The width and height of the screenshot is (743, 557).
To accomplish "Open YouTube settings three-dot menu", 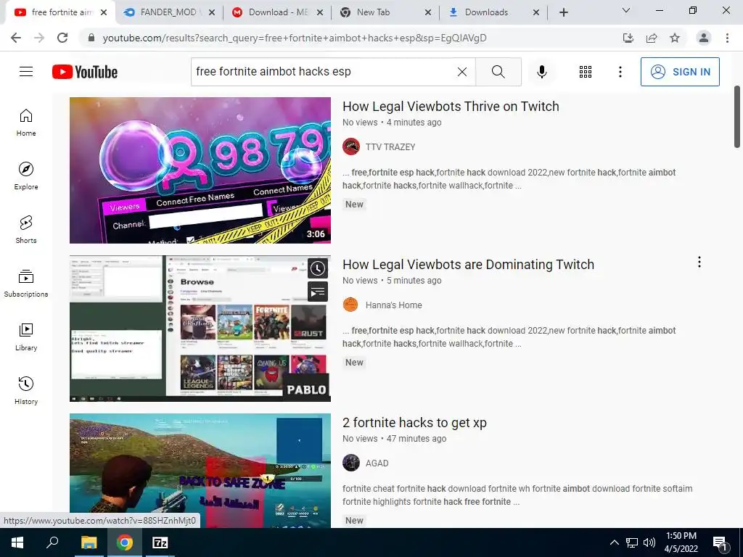I will pyautogui.click(x=620, y=72).
